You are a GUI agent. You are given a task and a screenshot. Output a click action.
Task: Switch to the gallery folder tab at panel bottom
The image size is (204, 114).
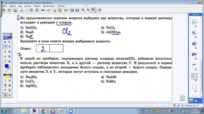(196, 101)
